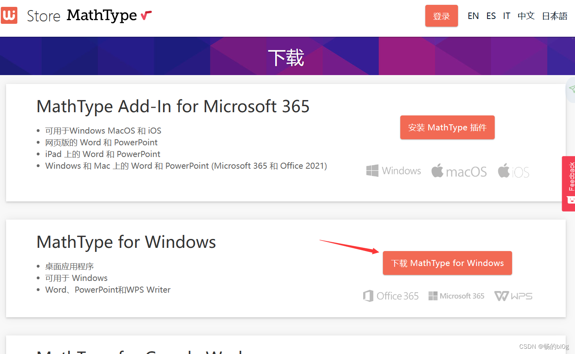Click the 下载 banner title
The image size is (575, 354).
click(x=286, y=57)
